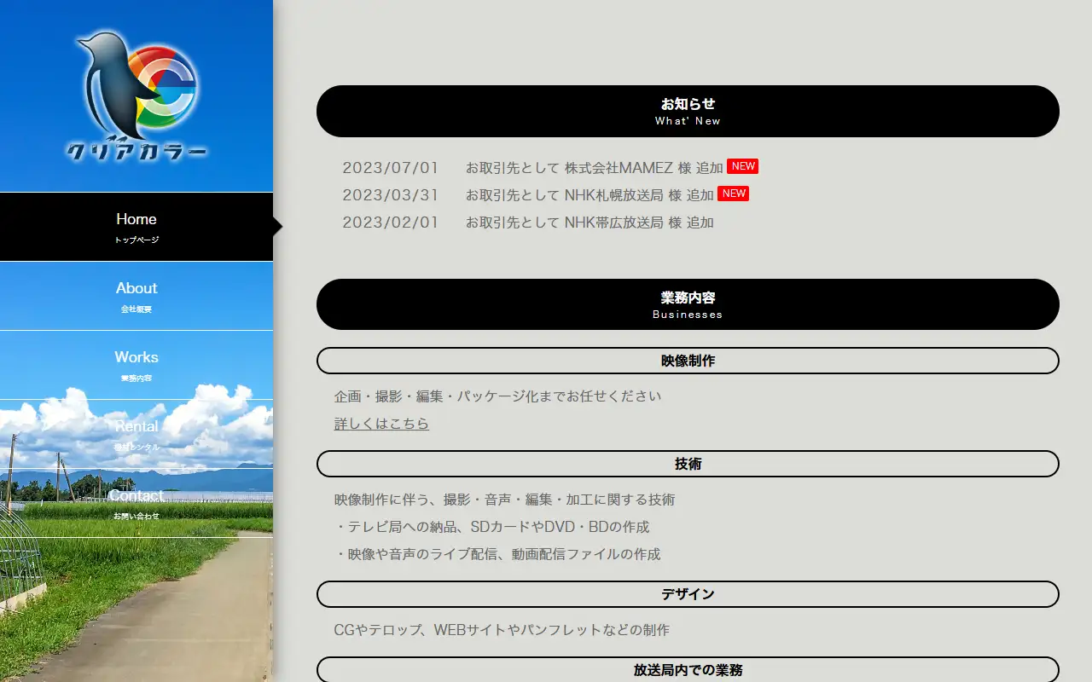Open the Home トップページ menu item

pyautogui.click(x=136, y=227)
